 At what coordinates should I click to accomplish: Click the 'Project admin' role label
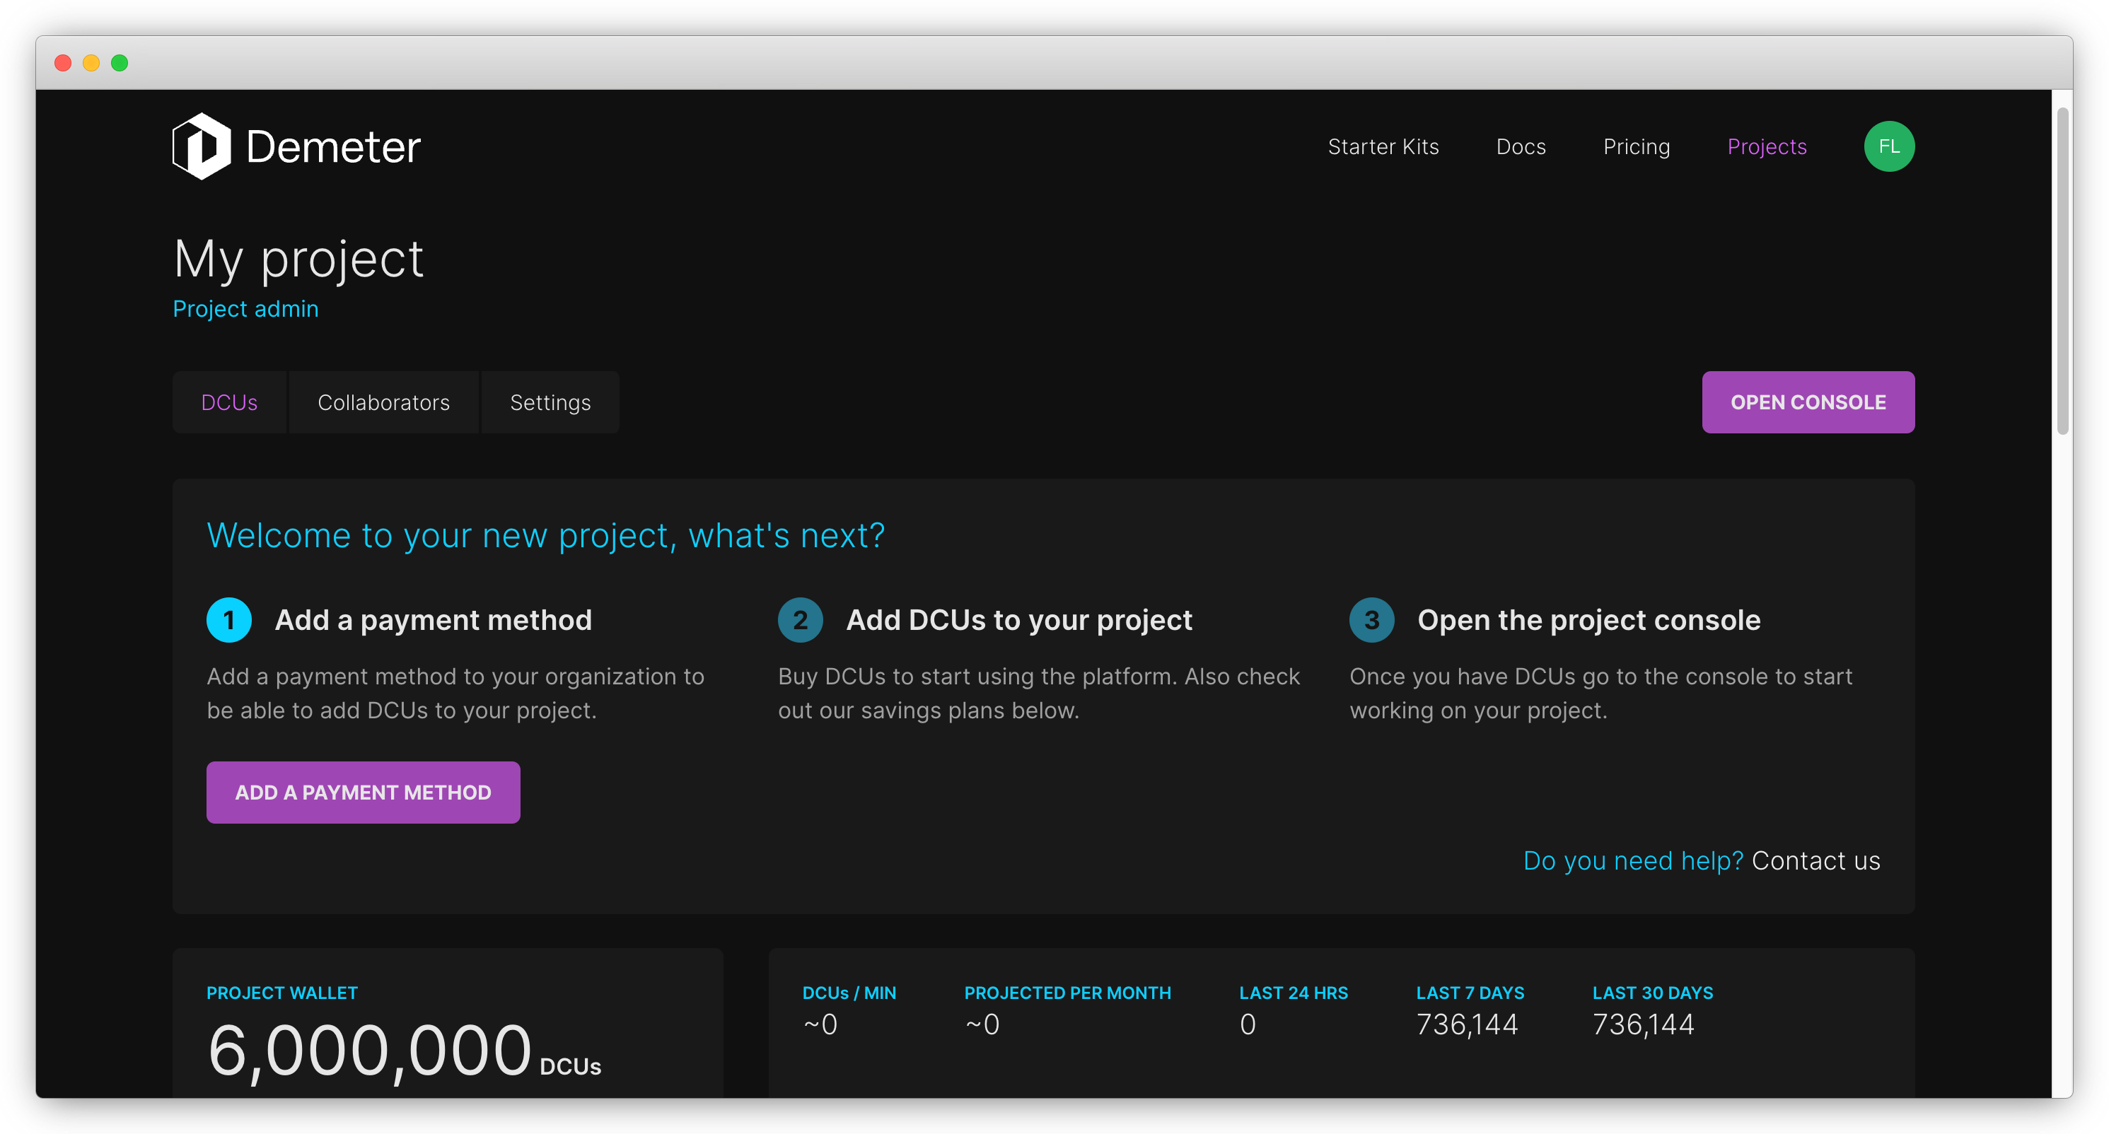tap(245, 309)
